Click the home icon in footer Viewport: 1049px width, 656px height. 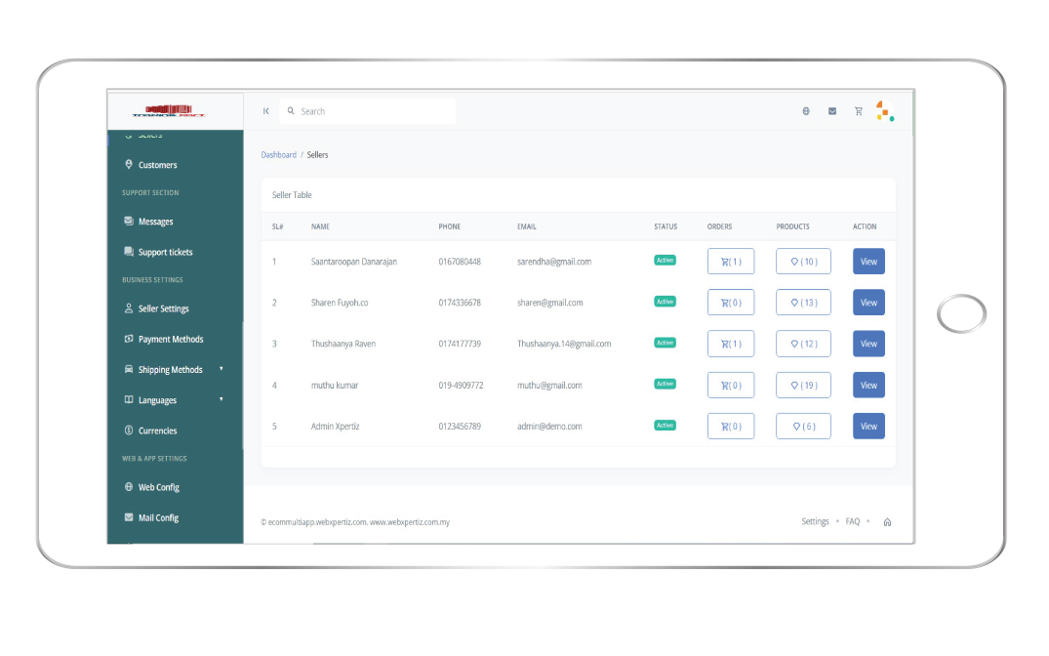click(887, 522)
